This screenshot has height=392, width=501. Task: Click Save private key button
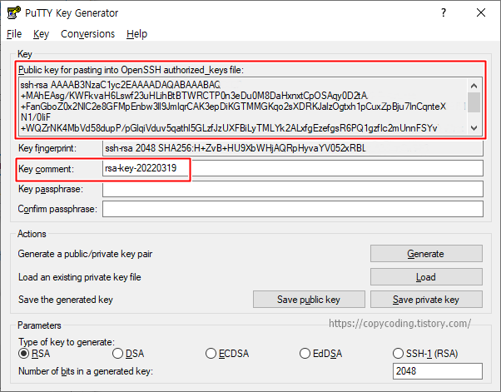(x=426, y=300)
